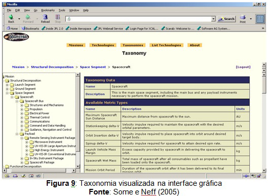This screenshot has height=196, width=268.
Task: Show more bookmarks with the chevron
Action: point(263,29)
